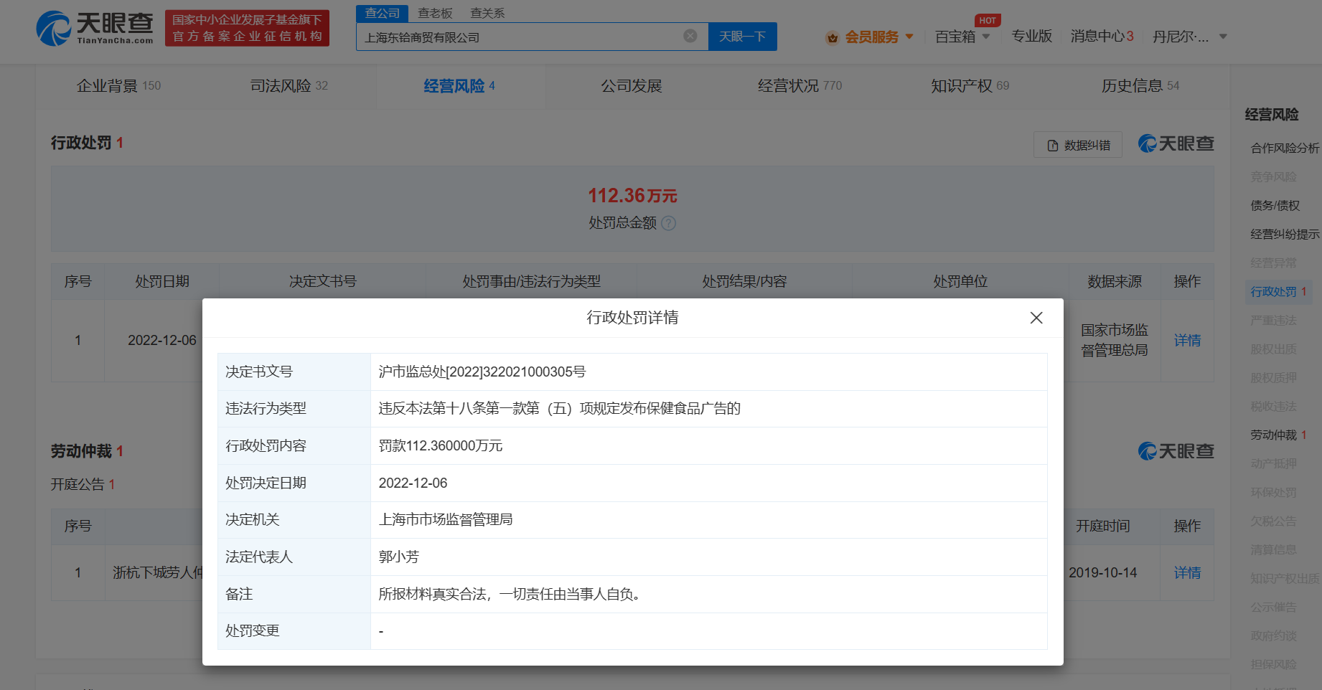Click 债务/债权 in the sidebar
Image resolution: width=1322 pixels, height=690 pixels.
click(1275, 205)
